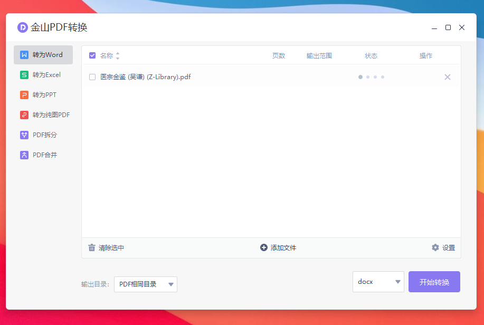Remove the 医宗金鉴 file with its X icon
Image resolution: width=484 pixels, height=325 pixels.
[447, 77]
